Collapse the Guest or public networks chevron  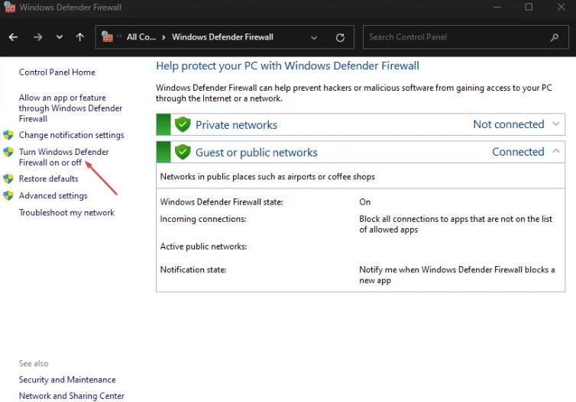click(x=556, y=151)
